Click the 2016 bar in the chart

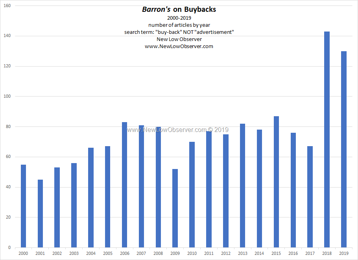point(293,190)
